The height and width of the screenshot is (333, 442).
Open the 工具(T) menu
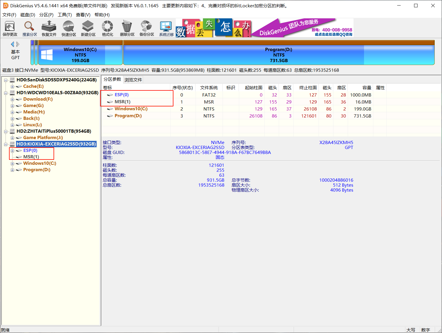click(x=65, y=15)
